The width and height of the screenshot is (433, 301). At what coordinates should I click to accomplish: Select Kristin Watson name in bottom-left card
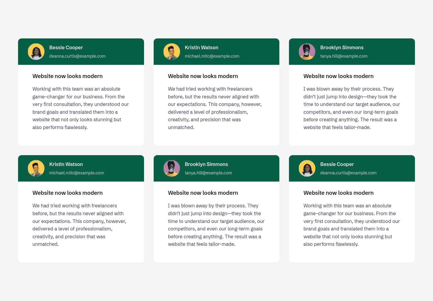(66, 164)
